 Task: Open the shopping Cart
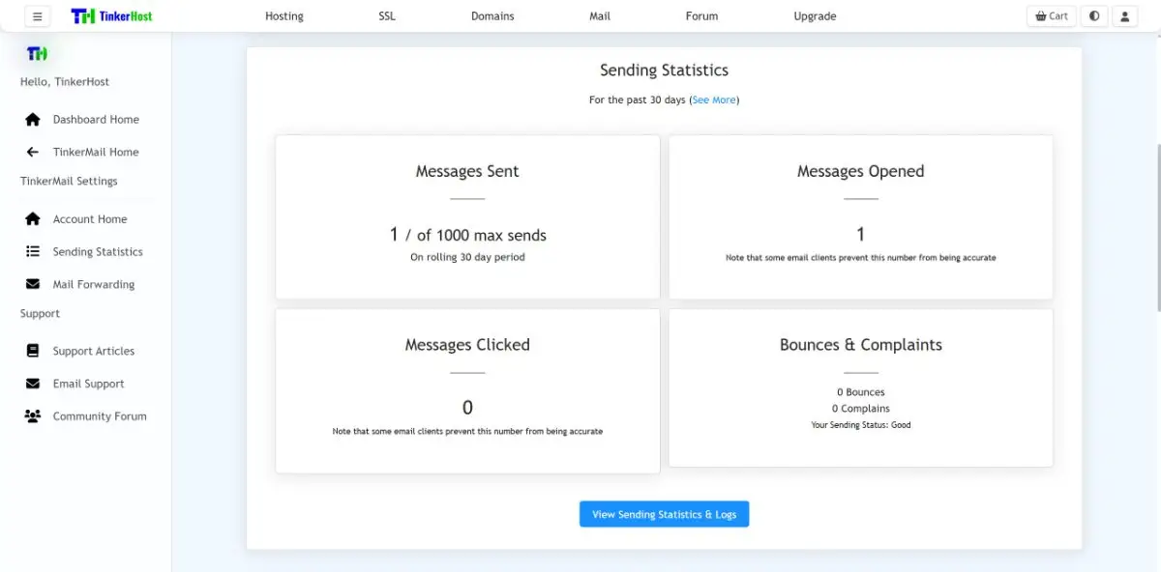[1052, 16]
